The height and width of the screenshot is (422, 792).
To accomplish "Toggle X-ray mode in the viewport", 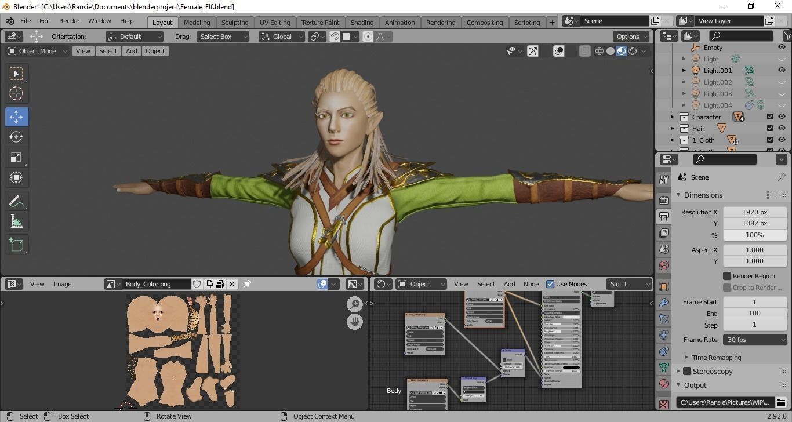I will [x=584, y=51].
